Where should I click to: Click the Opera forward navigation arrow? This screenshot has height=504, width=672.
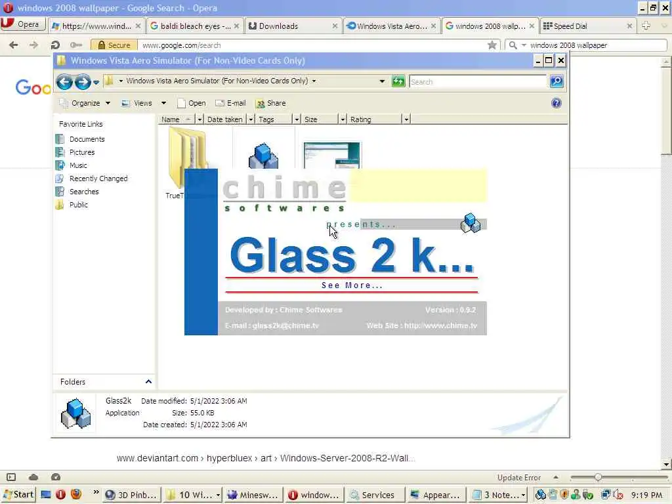coord(33,45)
